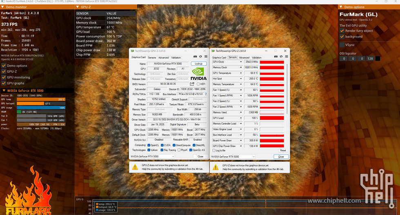Toggle the Ray Tracing checkbox
400x215 pixels.
pyautogui.click(x=162, y=150)
